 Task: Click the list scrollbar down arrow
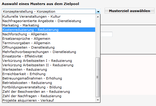[x=98, y=100]
